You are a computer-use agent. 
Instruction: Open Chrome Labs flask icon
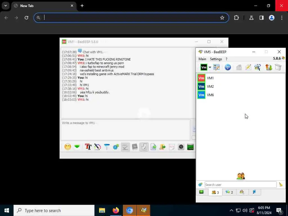[x=251, y=18]
